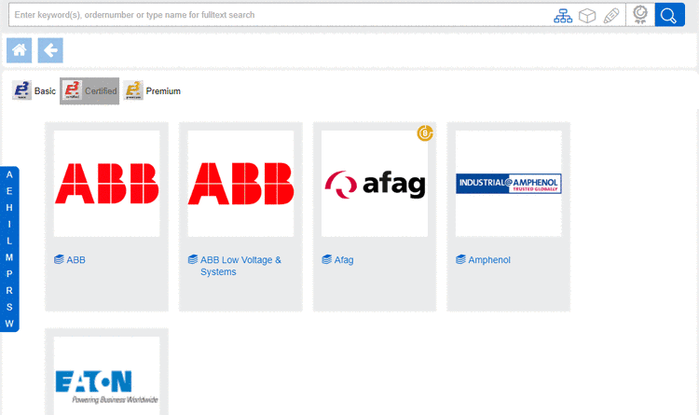This screenshot has height=415, width=699.
Task: Click the certificate badge icon
Action: (640, 15)
